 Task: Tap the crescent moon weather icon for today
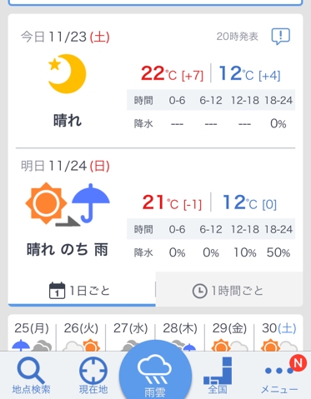(x=67, y=73)
